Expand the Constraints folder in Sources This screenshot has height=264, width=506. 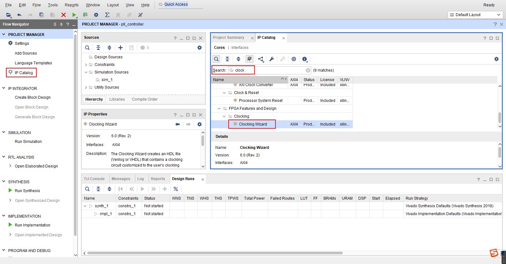click(x=86, y=65)
